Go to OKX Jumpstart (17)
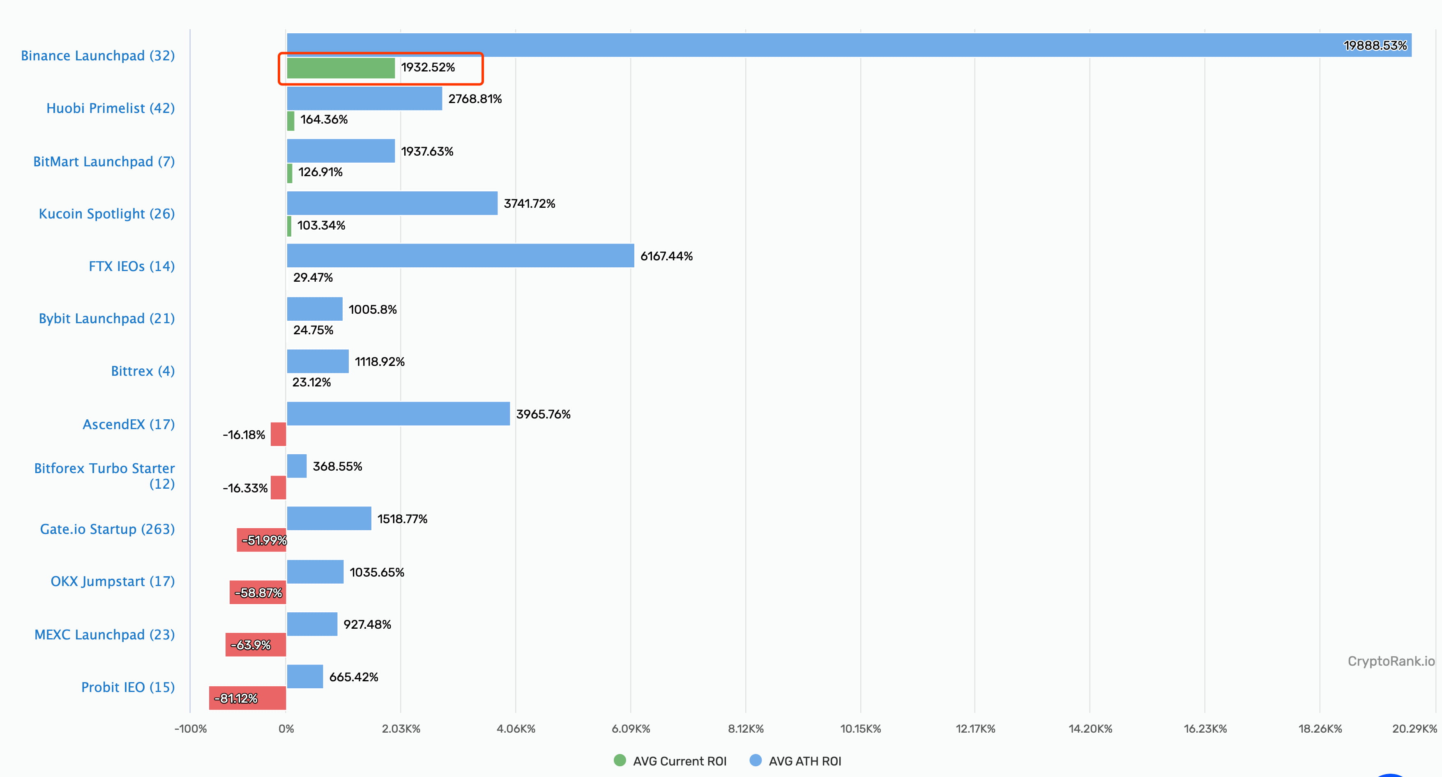The height and width of the screenshot is (777, 1442). (x=113, y=581)
